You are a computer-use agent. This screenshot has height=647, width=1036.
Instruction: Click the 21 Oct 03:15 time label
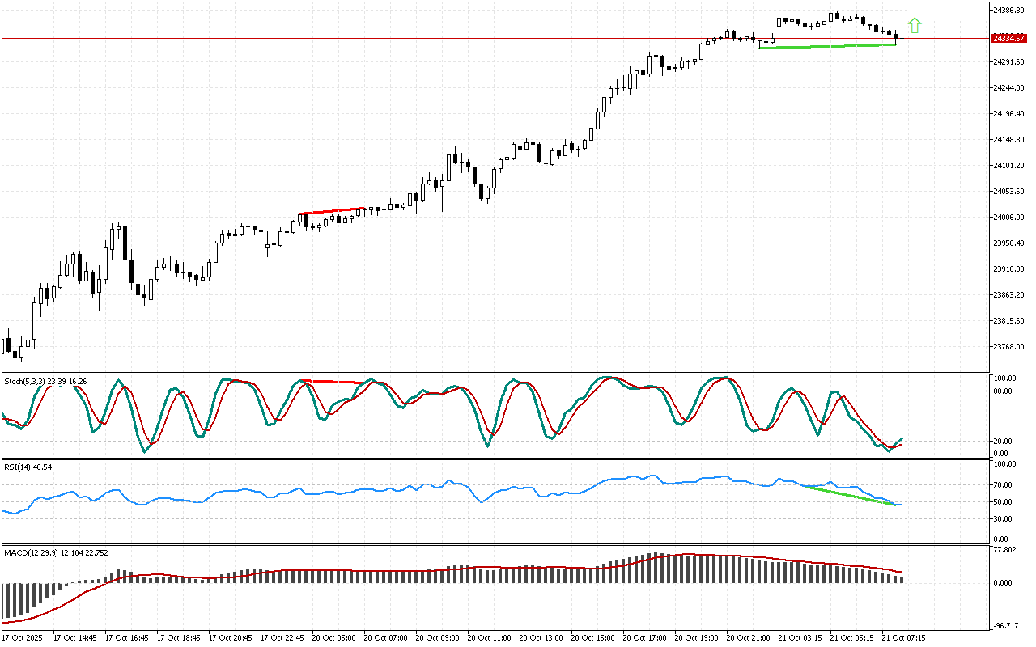click(x=800, y=637)
